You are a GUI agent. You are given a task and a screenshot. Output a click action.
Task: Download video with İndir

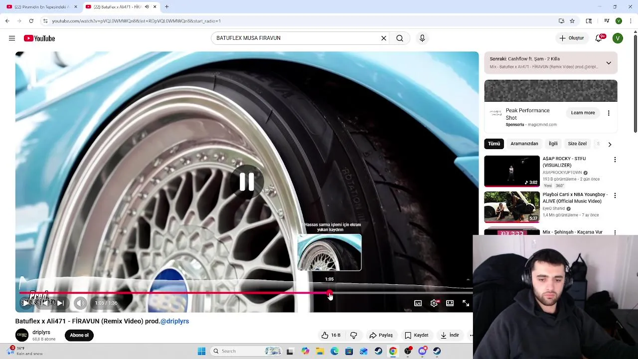coord(450,335)
